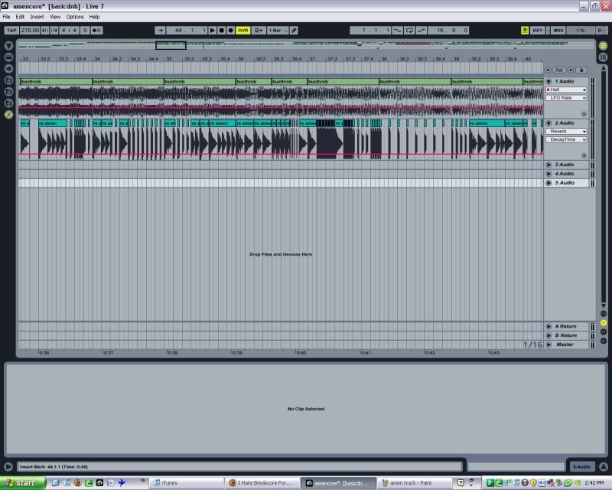The height and width of the screenshot is (490, 612).
Task: Switch to Session View selector icon
Action: pos(603,57)
